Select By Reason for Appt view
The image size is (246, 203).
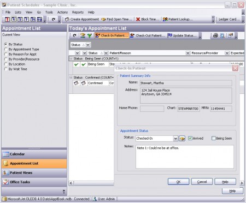(x=6, y=54)
